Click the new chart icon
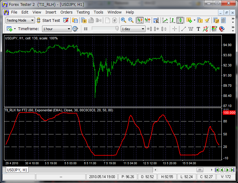The image size is (238, 183). pos(10,29)
